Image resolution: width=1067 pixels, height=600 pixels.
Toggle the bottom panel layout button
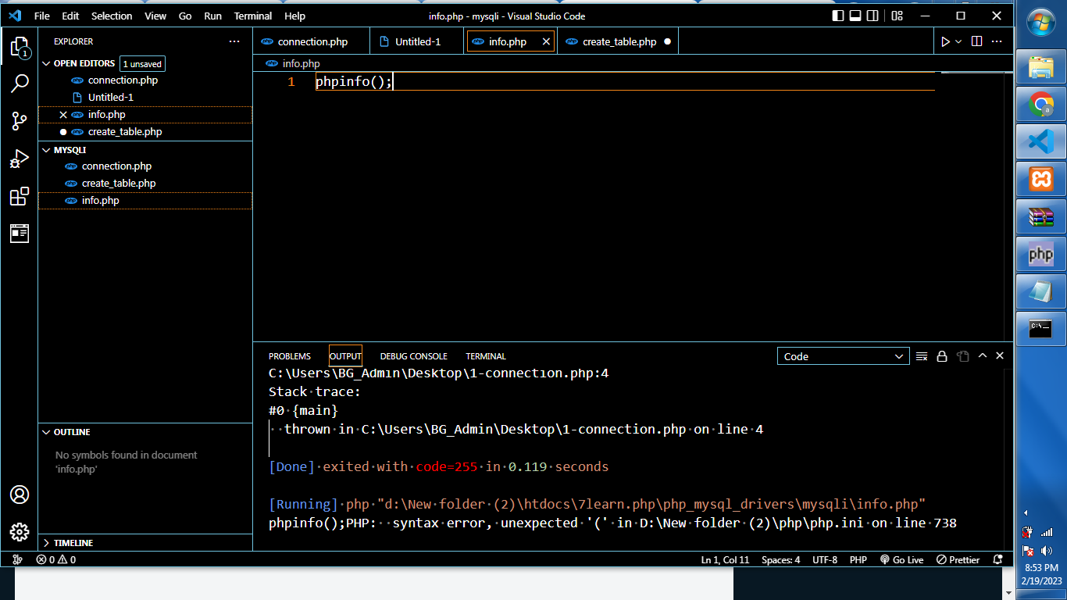pos(856,16)
